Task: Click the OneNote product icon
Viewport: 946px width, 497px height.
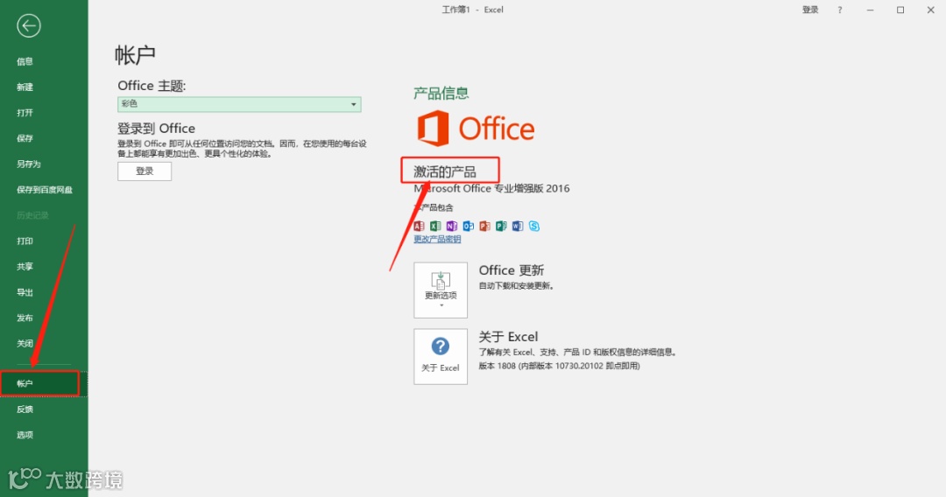Action: (452, 226)
